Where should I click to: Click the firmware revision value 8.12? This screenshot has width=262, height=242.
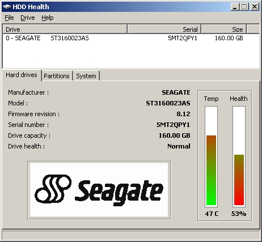[183, 114]
